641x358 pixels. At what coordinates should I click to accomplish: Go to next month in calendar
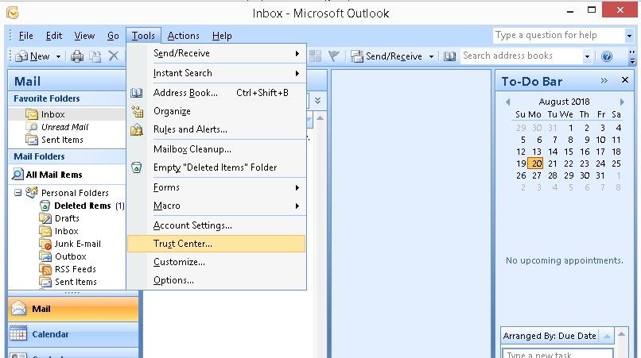pyautogui.click(x=622, y=102)
